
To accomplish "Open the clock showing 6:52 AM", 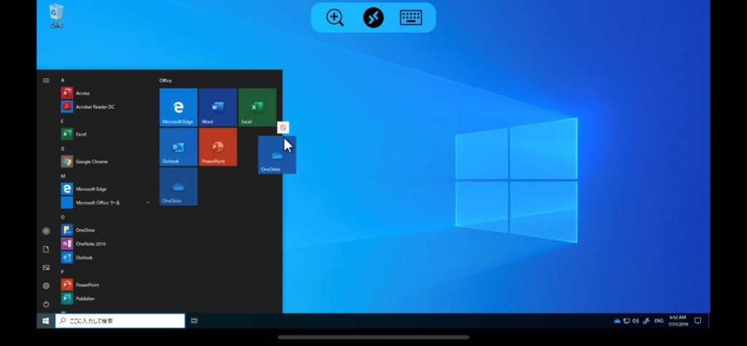I will (x=678, y=320).
